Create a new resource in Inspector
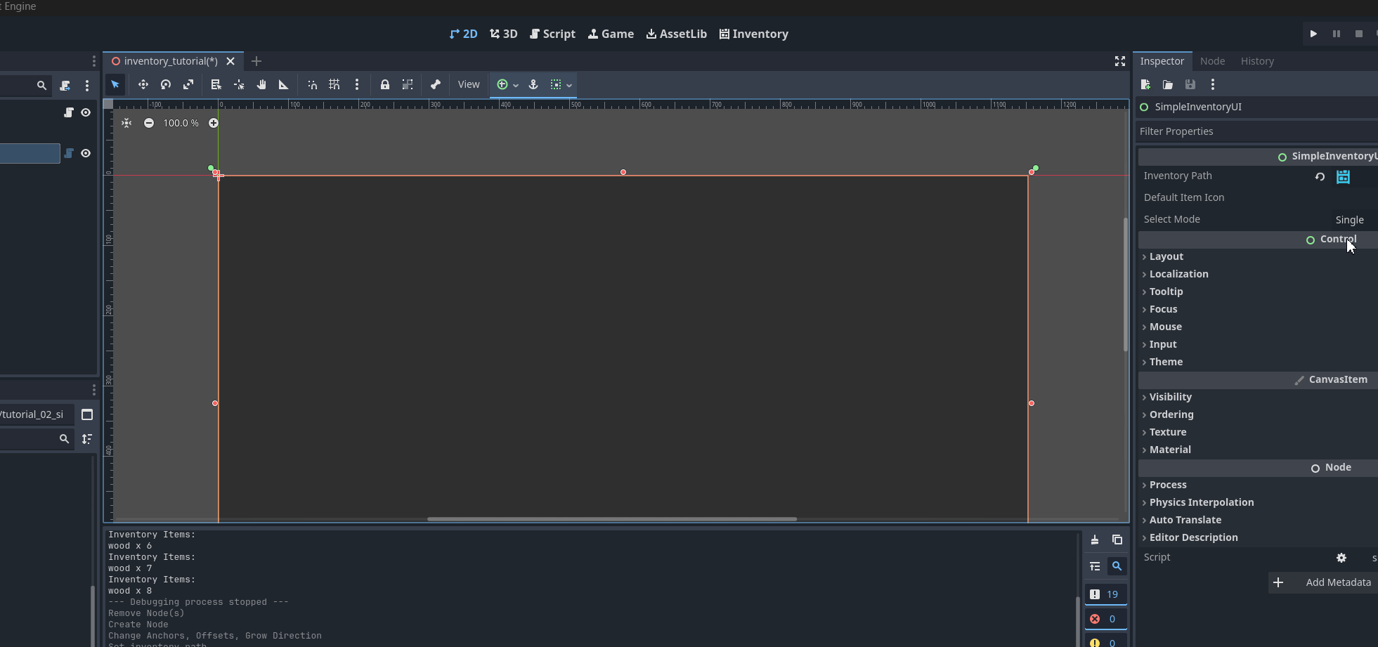Viewport: 1378px width, 647px height. click(1145, 84)
